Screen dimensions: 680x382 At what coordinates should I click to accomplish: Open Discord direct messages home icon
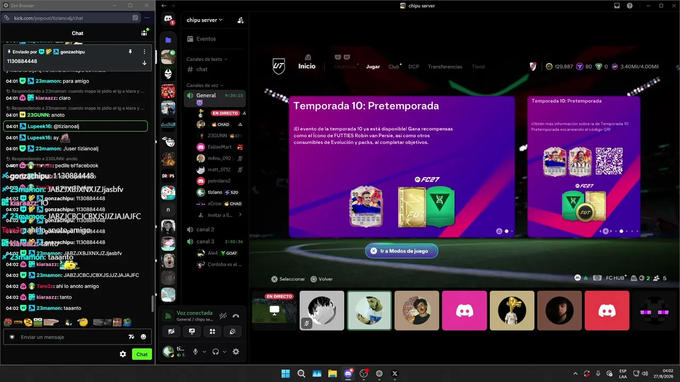pyautogui.click(x=168, y=19)
